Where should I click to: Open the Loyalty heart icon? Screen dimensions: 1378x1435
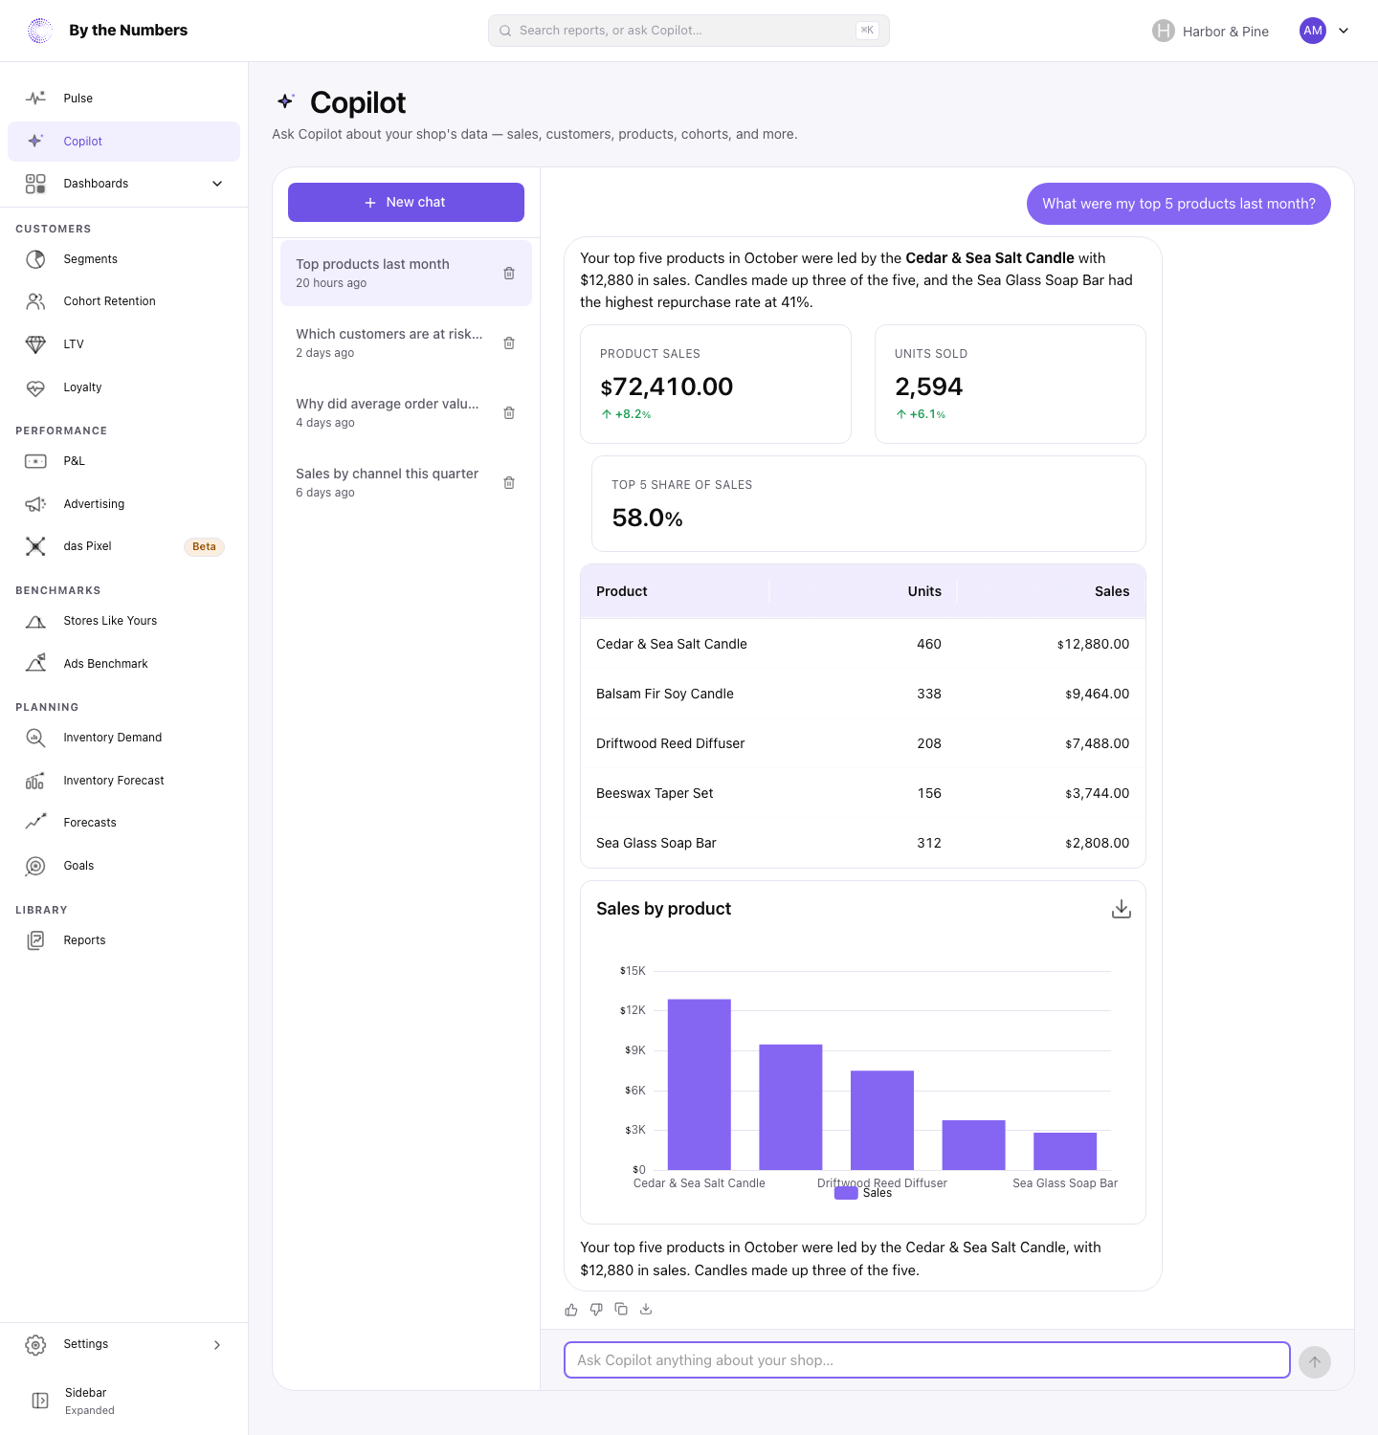pos(35,387)
